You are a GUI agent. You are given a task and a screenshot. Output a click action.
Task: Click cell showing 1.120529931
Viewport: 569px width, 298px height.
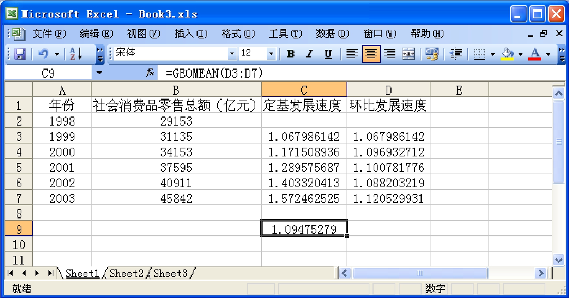coord(388,198)
